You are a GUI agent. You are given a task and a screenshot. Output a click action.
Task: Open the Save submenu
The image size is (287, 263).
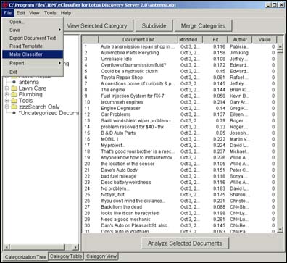(x=33, y=30)
